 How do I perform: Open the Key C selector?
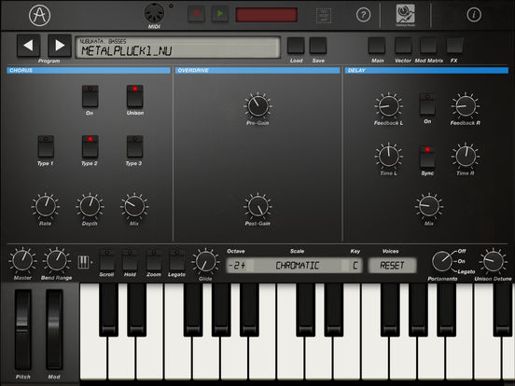(355, 265)
